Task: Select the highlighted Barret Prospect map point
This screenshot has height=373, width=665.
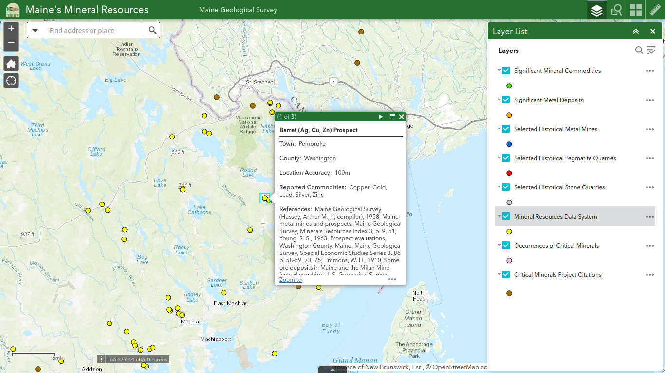Action: (265, 198)
